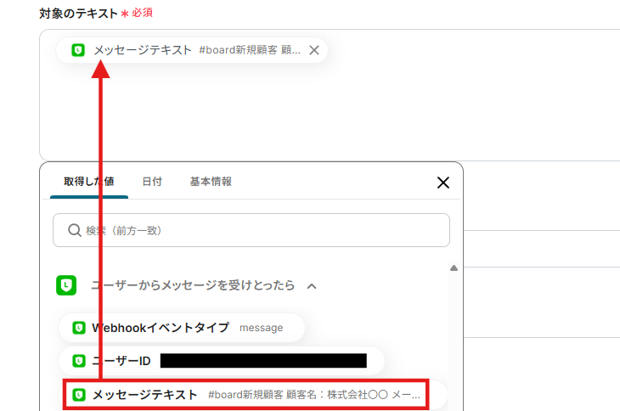This screenshot has height=411, width=620.
Task: Open the 日付 tab
Action: click(152, 182)
